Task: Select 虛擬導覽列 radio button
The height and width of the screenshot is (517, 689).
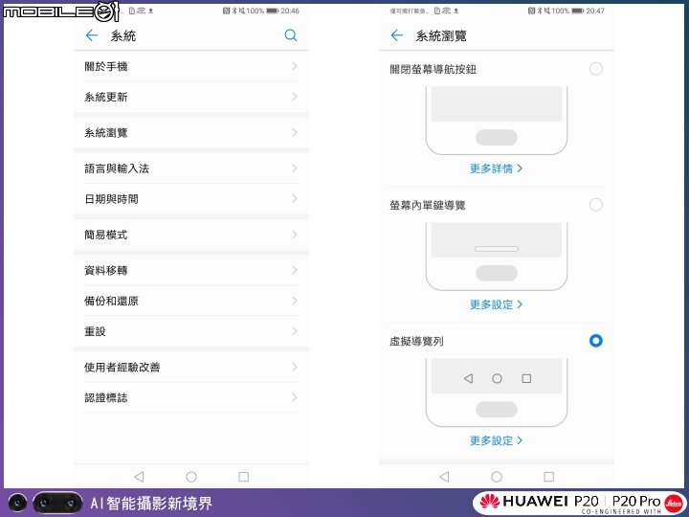Action: (596, 341)
